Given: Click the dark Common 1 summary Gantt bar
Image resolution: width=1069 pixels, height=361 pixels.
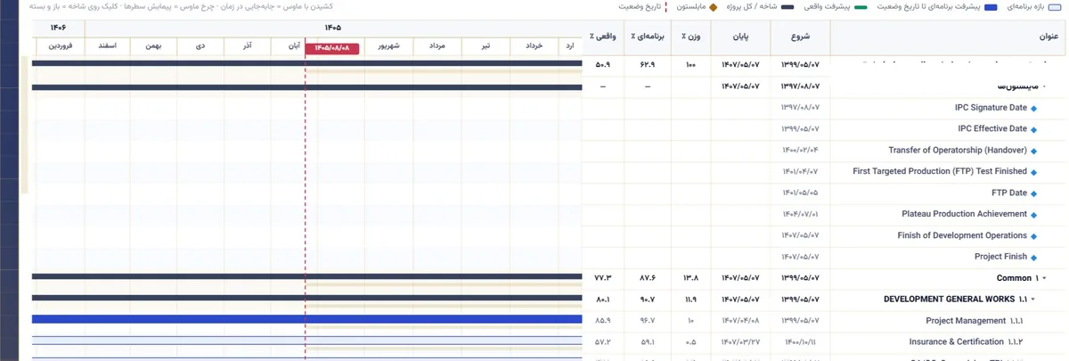Looking at the screenshot, I should 306,277.
